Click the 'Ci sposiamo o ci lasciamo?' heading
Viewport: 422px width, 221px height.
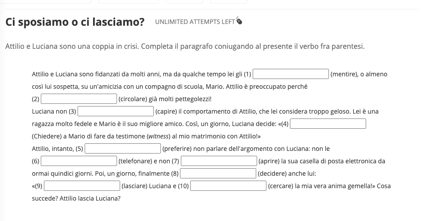click(75, 22)
